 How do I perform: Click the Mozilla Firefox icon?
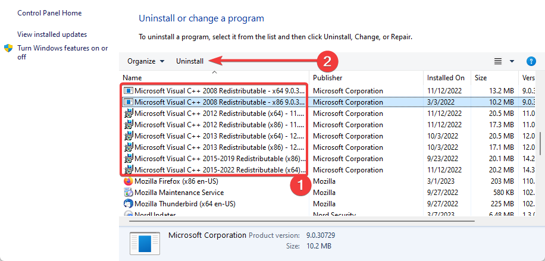tap(129, 181)
